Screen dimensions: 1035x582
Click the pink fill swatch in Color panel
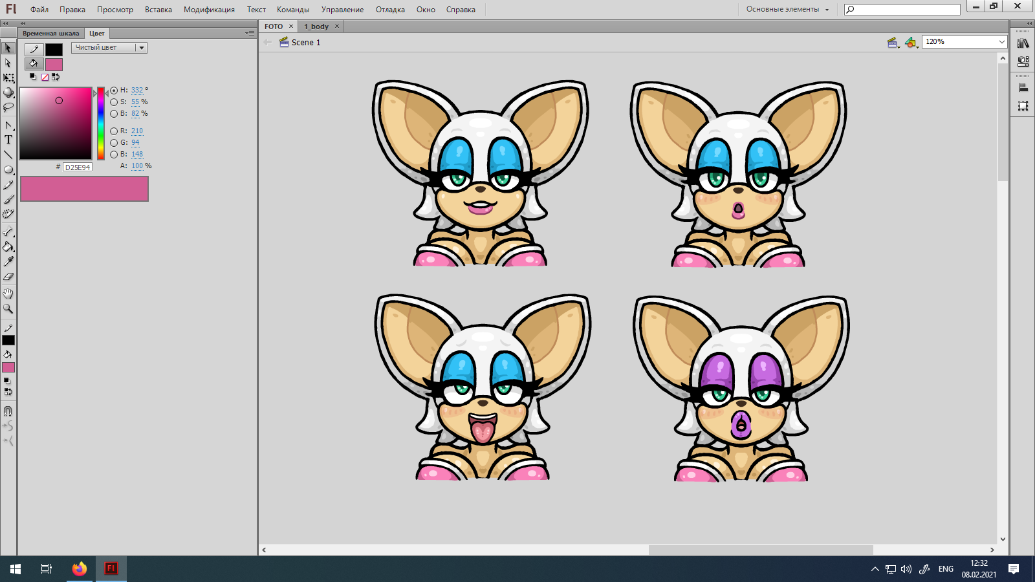click(x=54, y=64)
